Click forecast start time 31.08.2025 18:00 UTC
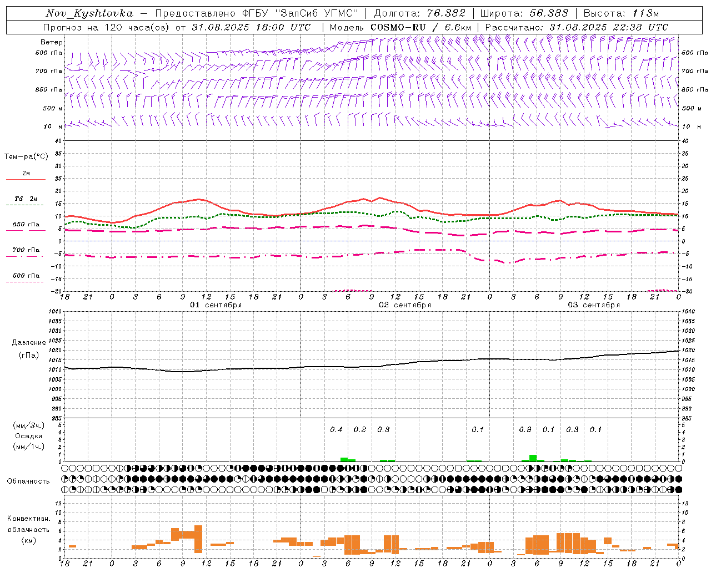This screenshot has height=568, width=711. (x=252, y=27)
